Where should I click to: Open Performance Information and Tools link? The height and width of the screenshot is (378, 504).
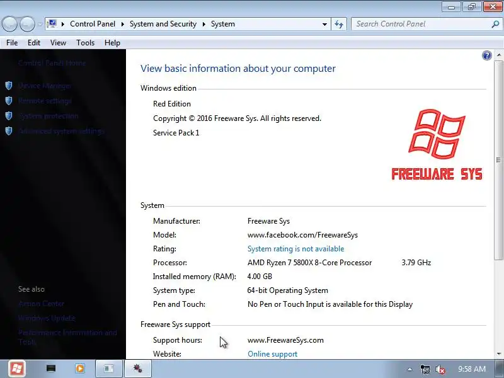tap(67, 337)
